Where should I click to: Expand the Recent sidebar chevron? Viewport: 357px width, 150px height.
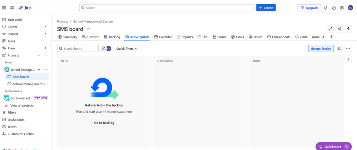point(45,27)
